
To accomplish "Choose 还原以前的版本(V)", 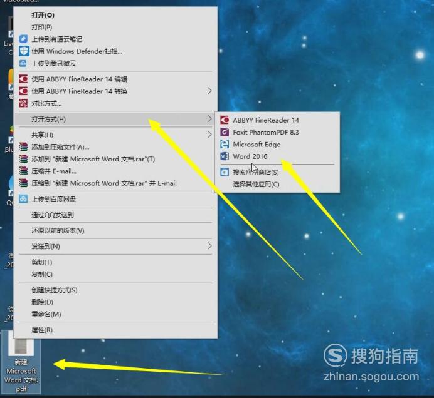I will (x=115, y=230).
